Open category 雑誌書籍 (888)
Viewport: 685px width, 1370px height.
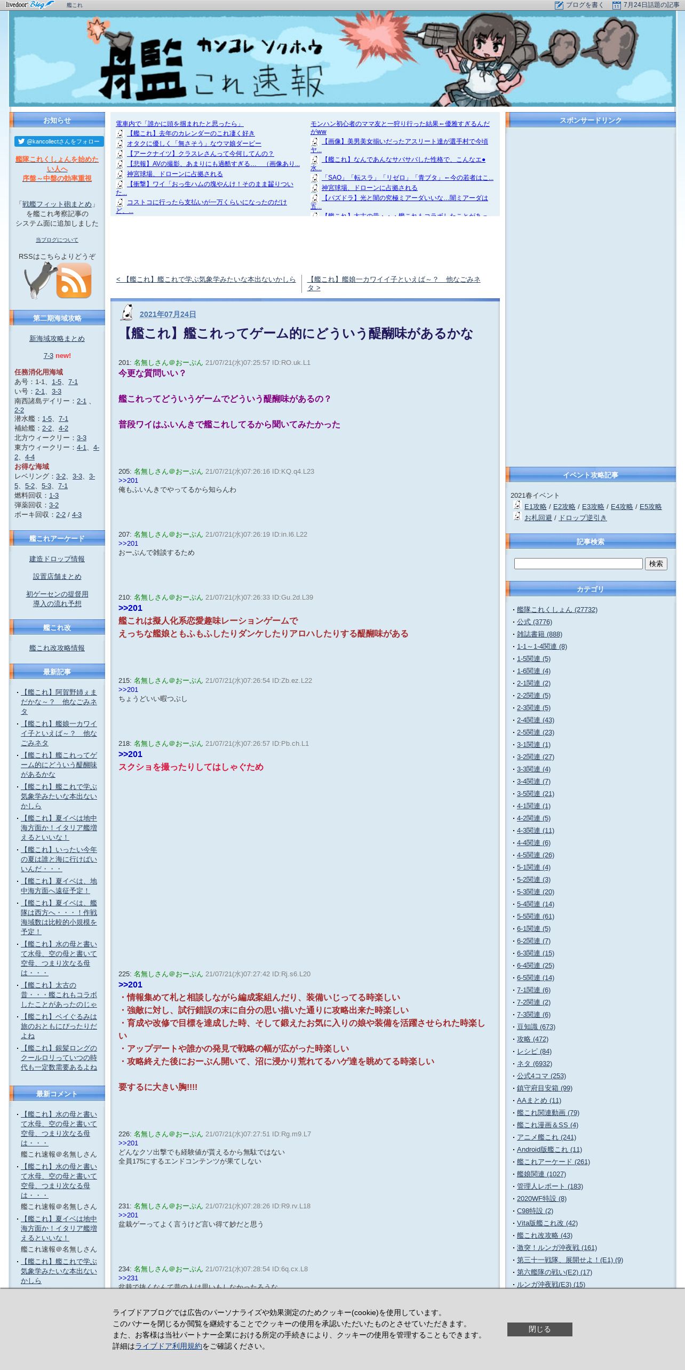click(539, 634)
